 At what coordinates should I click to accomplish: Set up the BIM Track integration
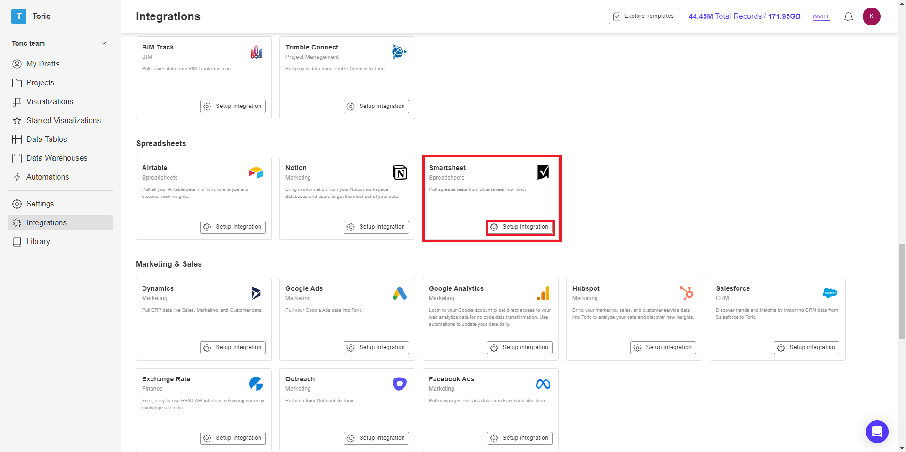pyautogui.click(x=233, y=107)
